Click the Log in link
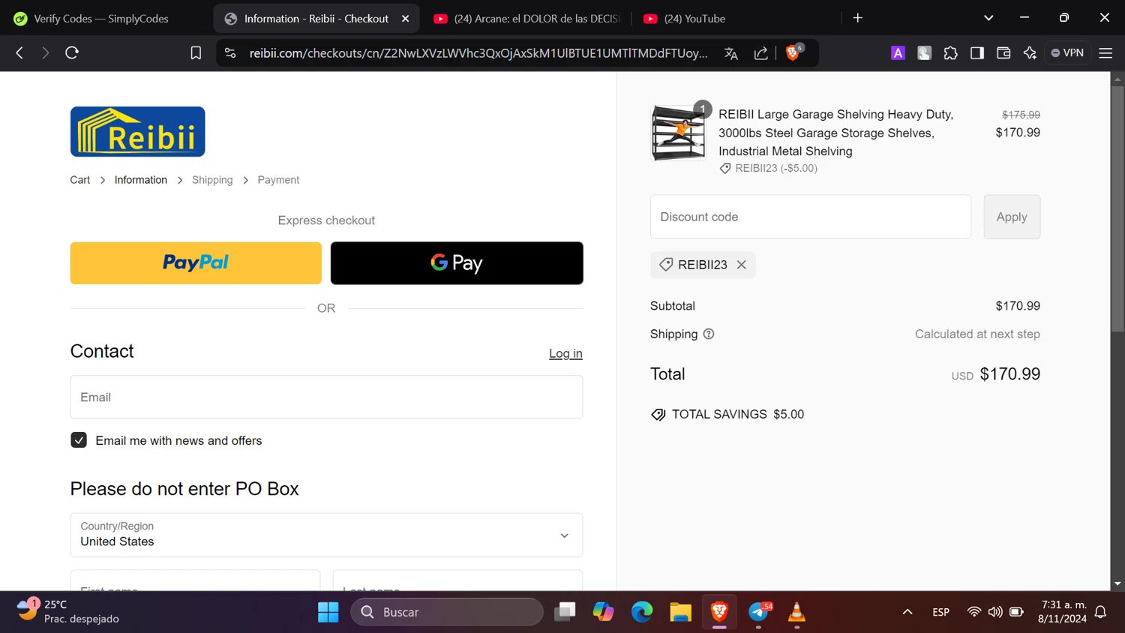The width and height of the screenshot is (1125, 633). point(565,353)
